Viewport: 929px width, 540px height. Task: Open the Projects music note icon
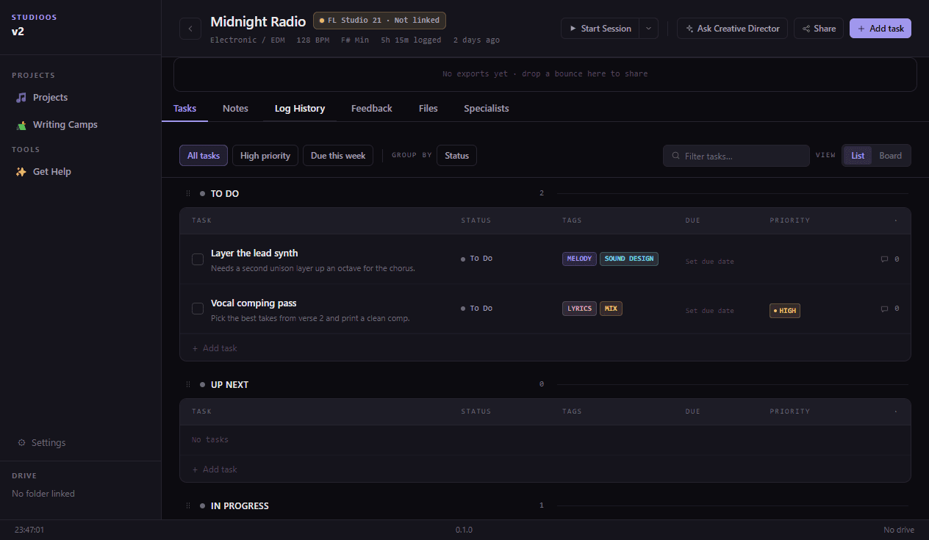point(21,98)
